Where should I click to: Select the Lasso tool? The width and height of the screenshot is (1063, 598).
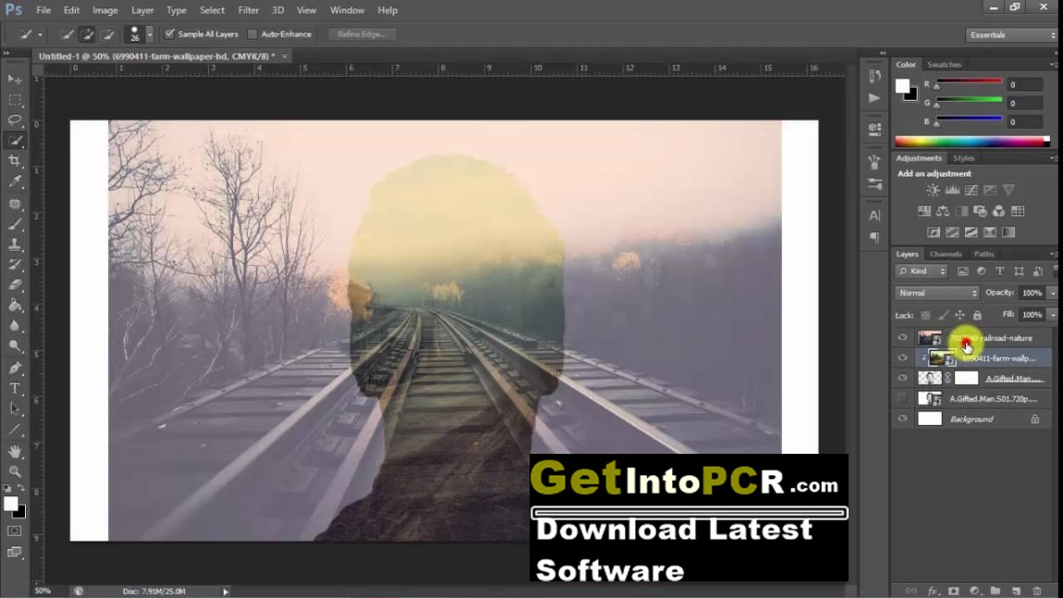pyautogui.click(x=14, y=120)
